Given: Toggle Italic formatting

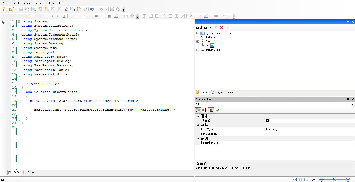Looking at the screenshot, I should pos(58,16).
